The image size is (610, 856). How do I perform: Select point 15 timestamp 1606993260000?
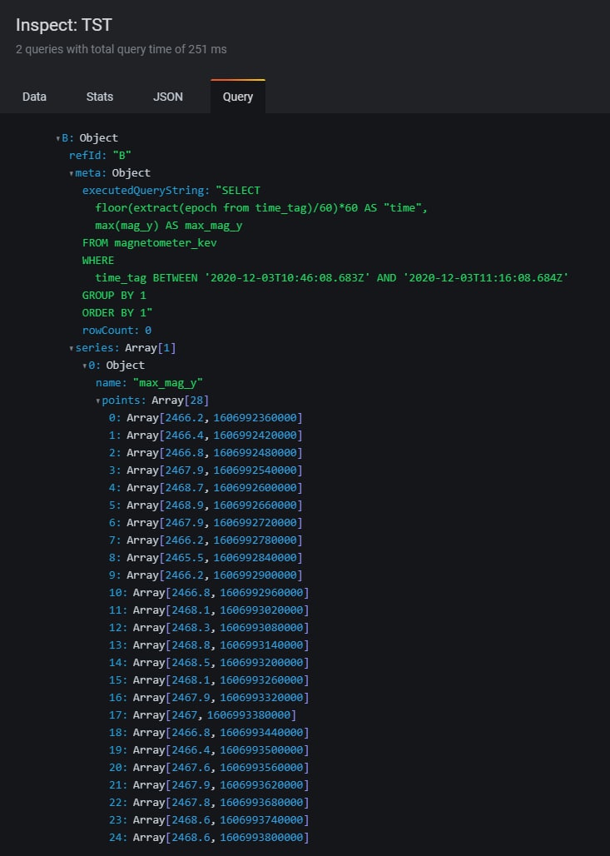[262, 679]
